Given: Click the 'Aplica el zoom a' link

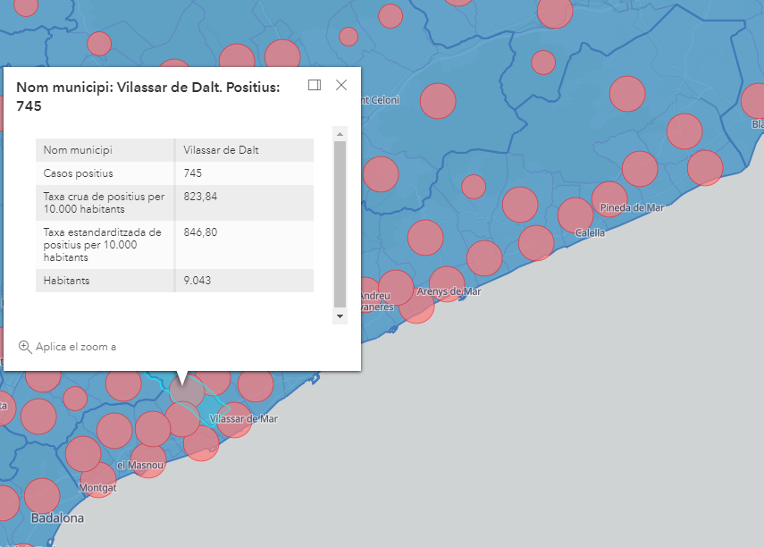Looking at the screenshot, I should point(76,347).
